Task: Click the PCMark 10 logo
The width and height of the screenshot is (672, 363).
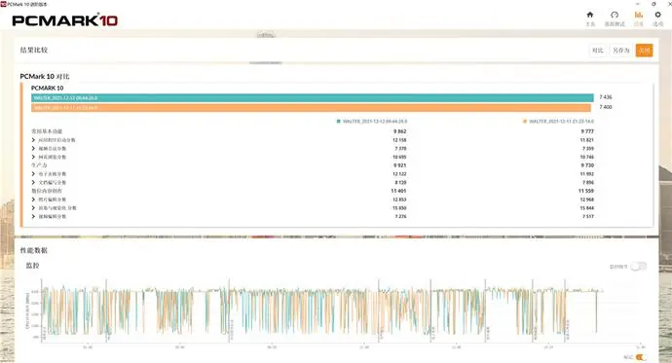Action: click(64, 20)
